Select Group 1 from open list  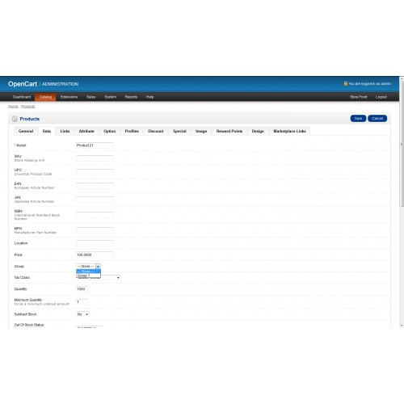(88, 276)
